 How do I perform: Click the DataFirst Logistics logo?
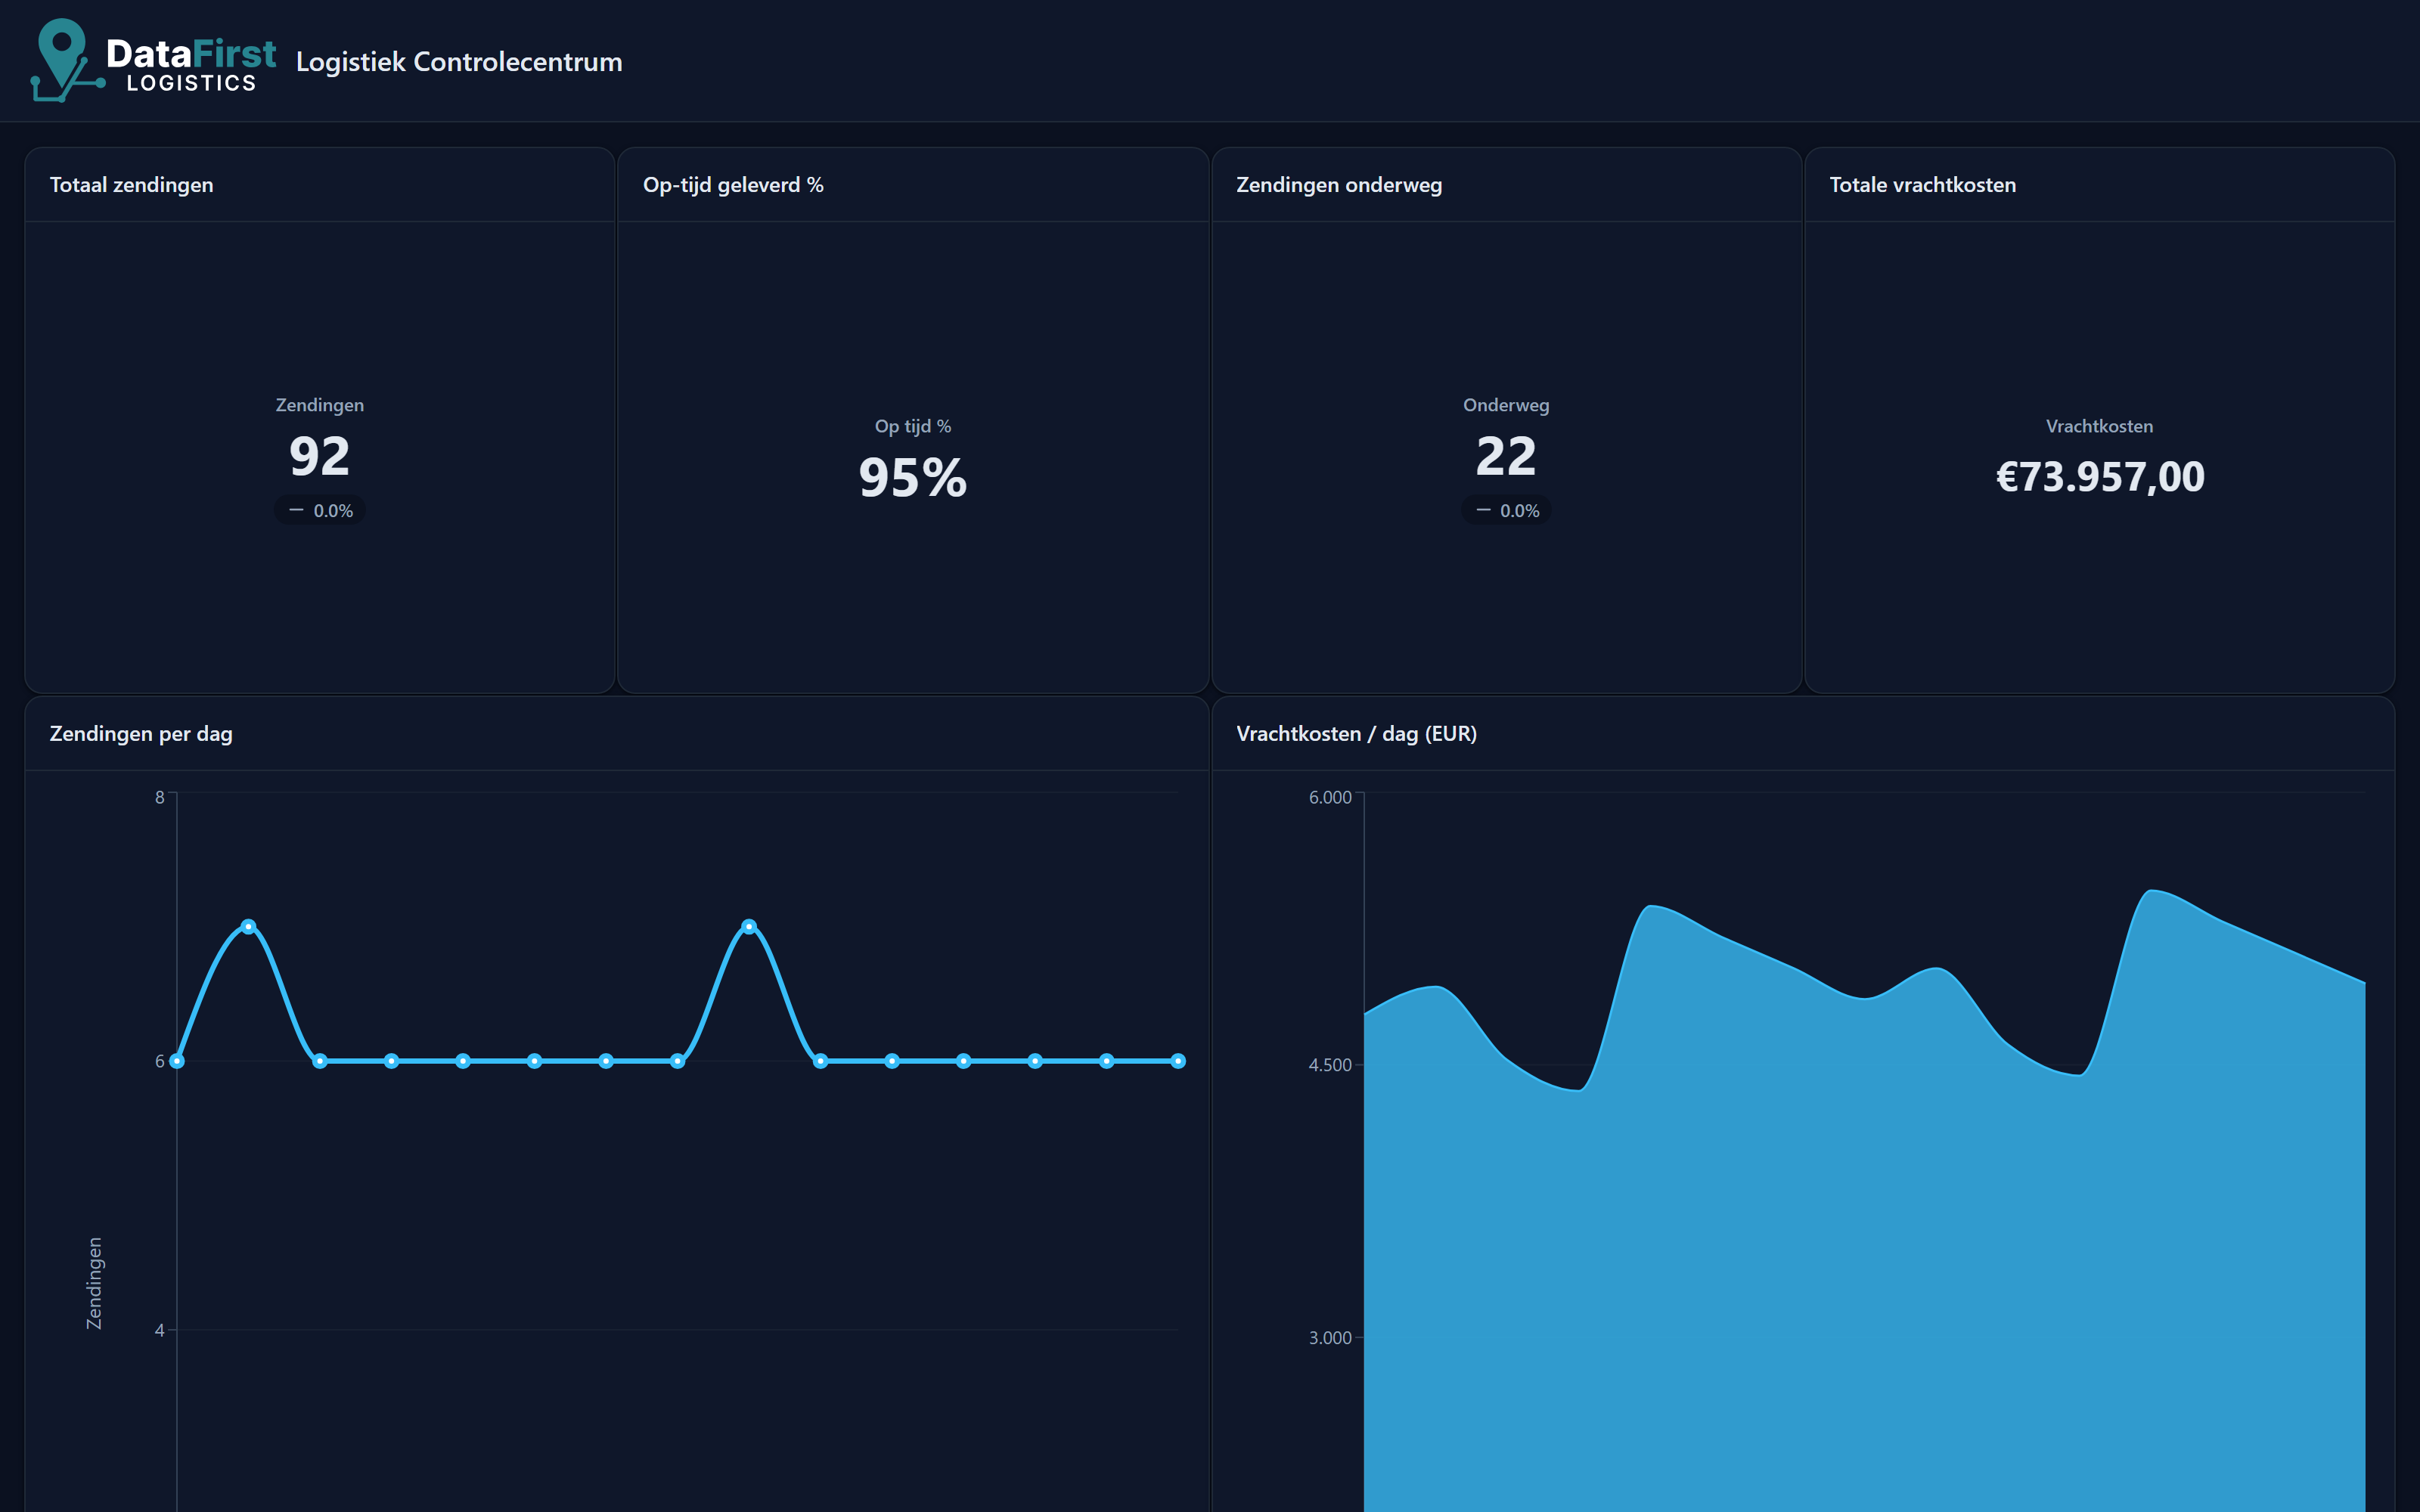[x=153, y=60]
